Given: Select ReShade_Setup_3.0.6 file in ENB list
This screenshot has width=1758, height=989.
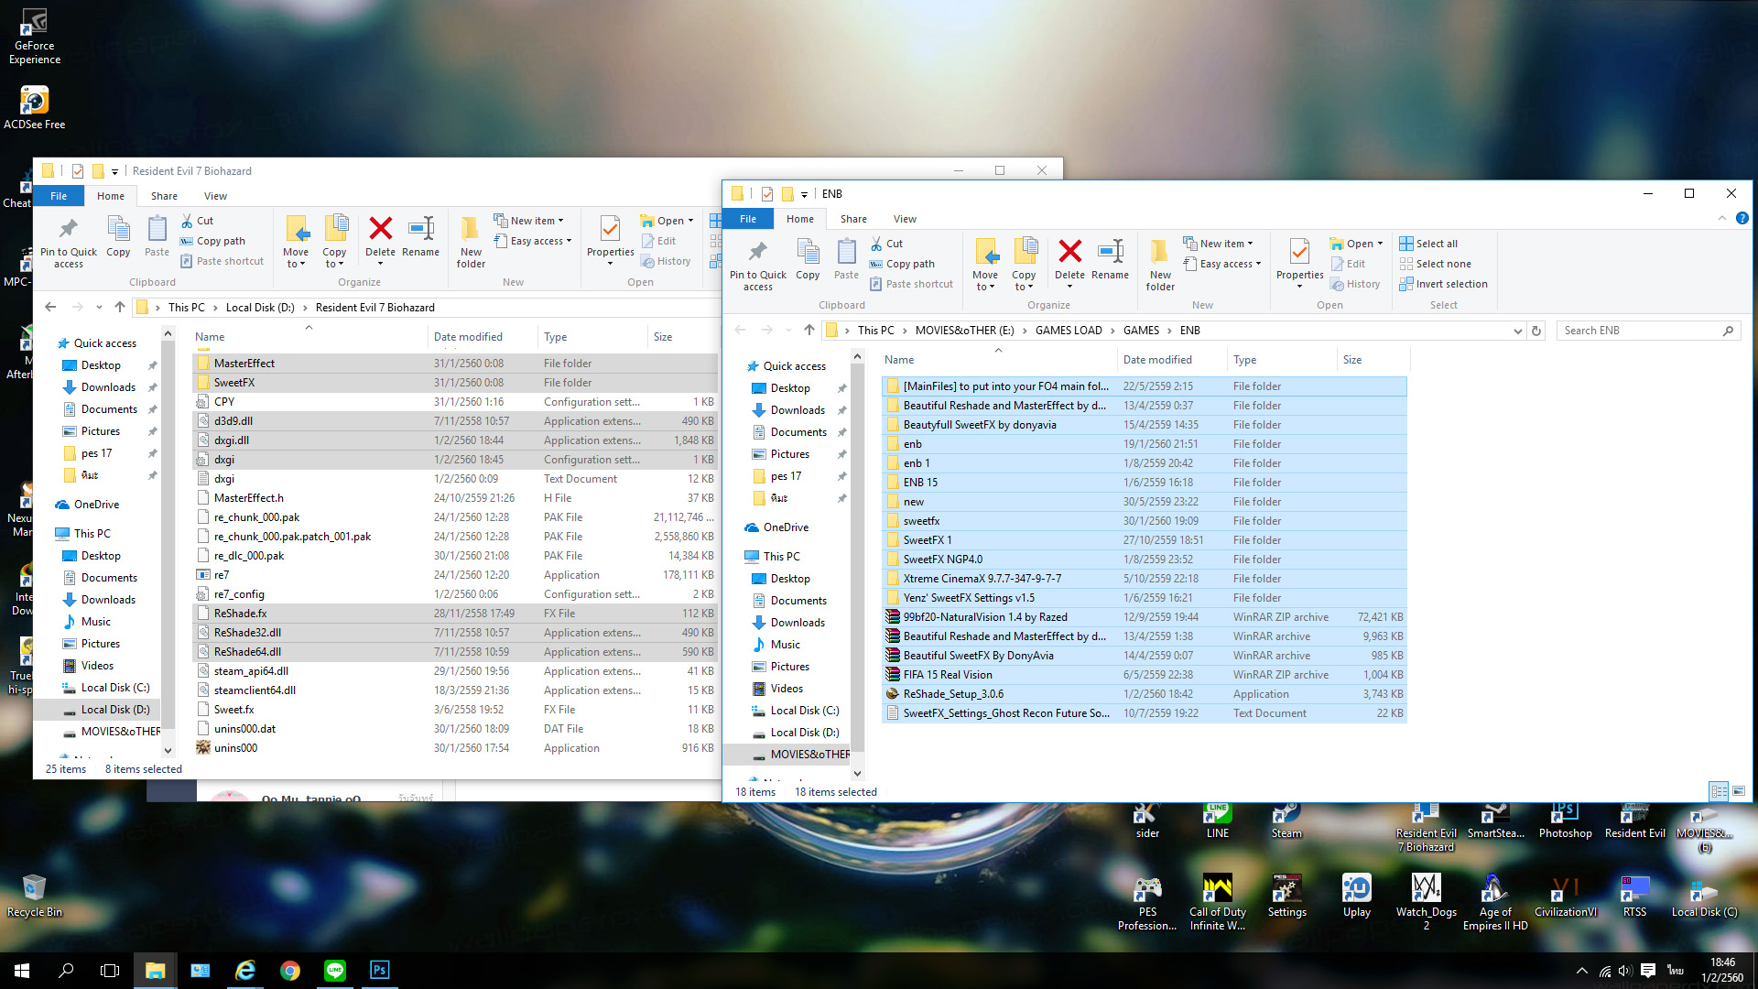Looking at the screenshot, I should (952, 694).
